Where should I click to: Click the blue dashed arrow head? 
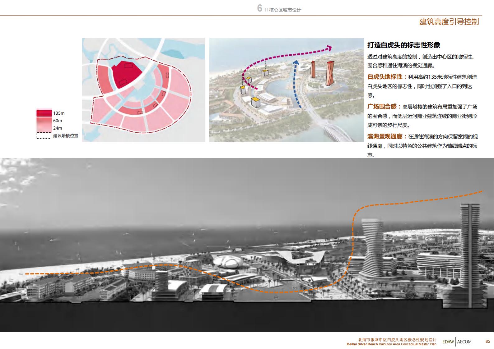pos(296,63)
